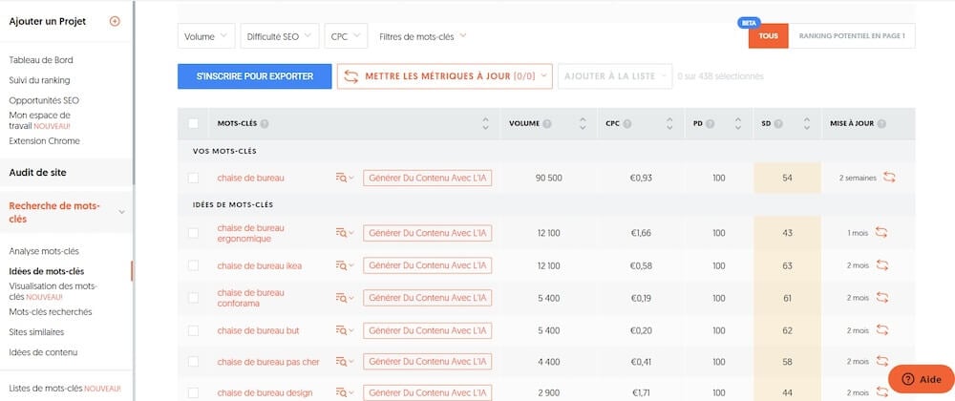Refresh metrics for chaise de bureau ikea
Viewport: 955px width, 401px height.
881,265
